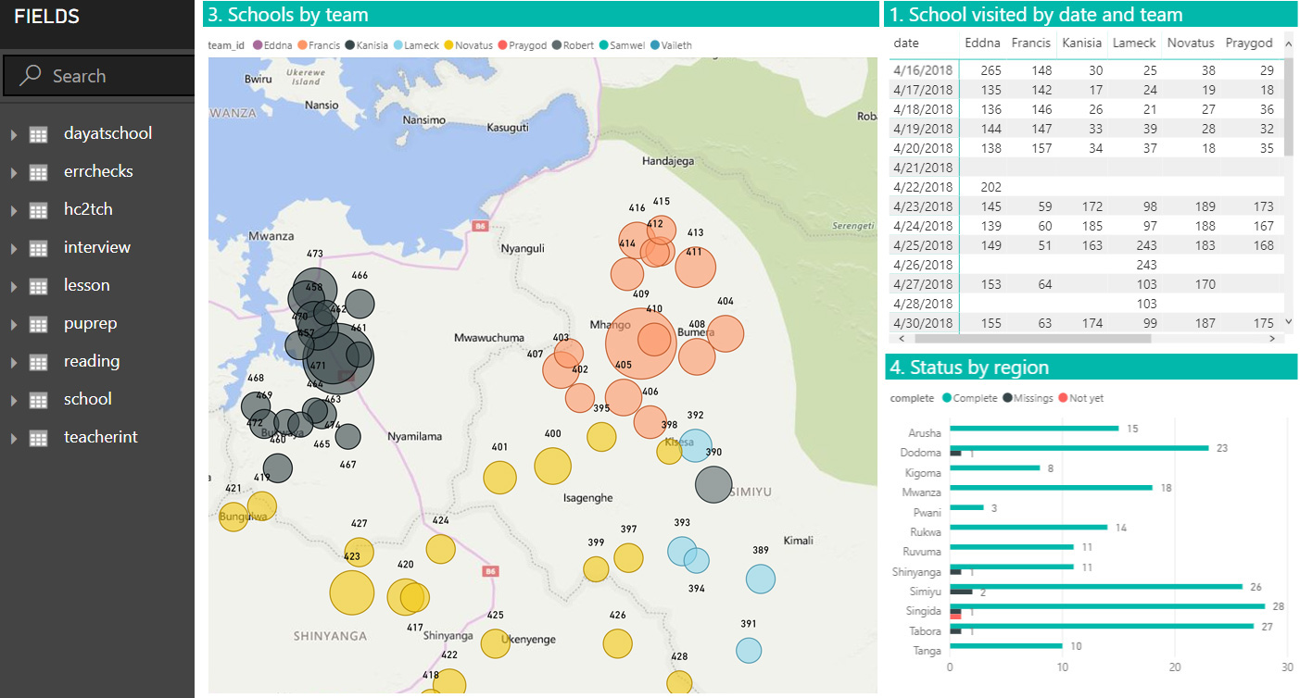Click the table icon beside lesson
1300x698 pixels.
click(38, 286)
